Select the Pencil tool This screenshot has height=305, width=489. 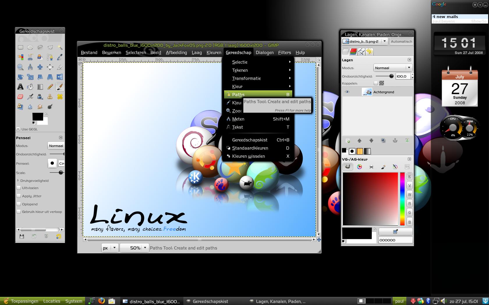50,87
